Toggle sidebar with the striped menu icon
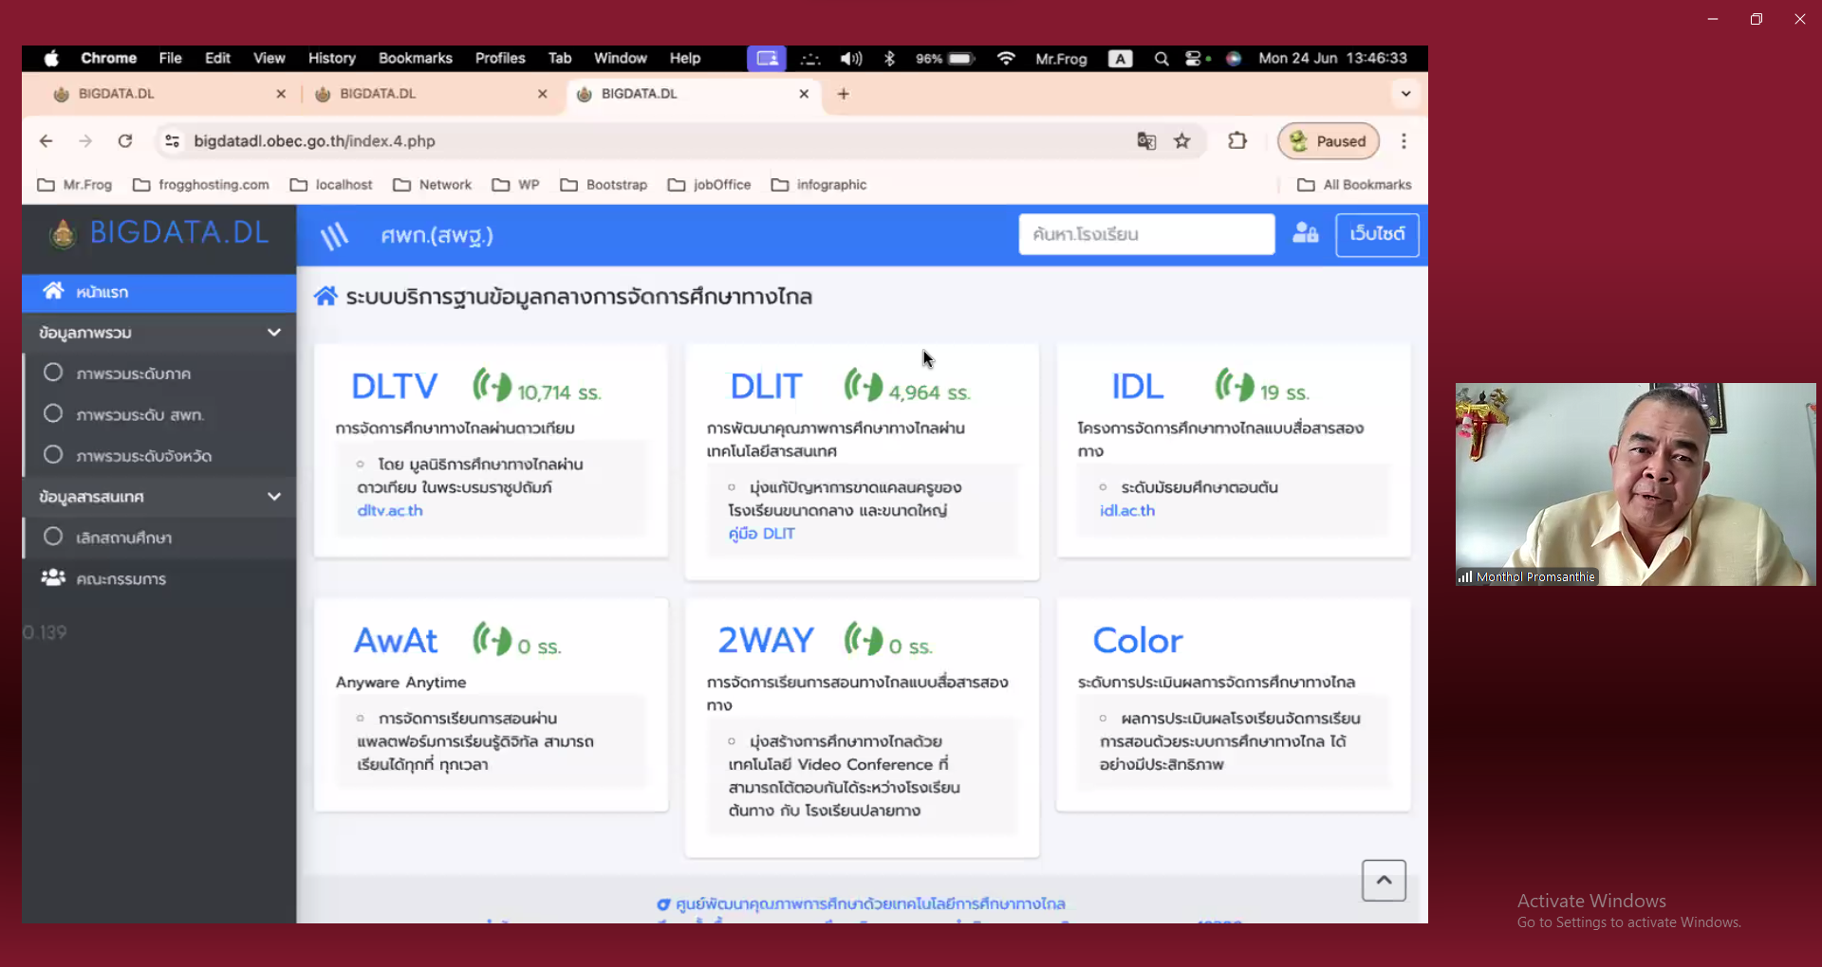 point(334,235)
